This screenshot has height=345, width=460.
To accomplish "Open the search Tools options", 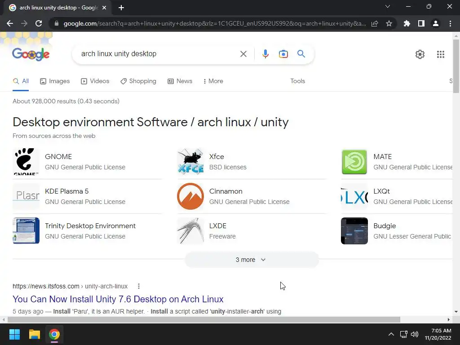I will pyautogui.click(x=297, y=81).
